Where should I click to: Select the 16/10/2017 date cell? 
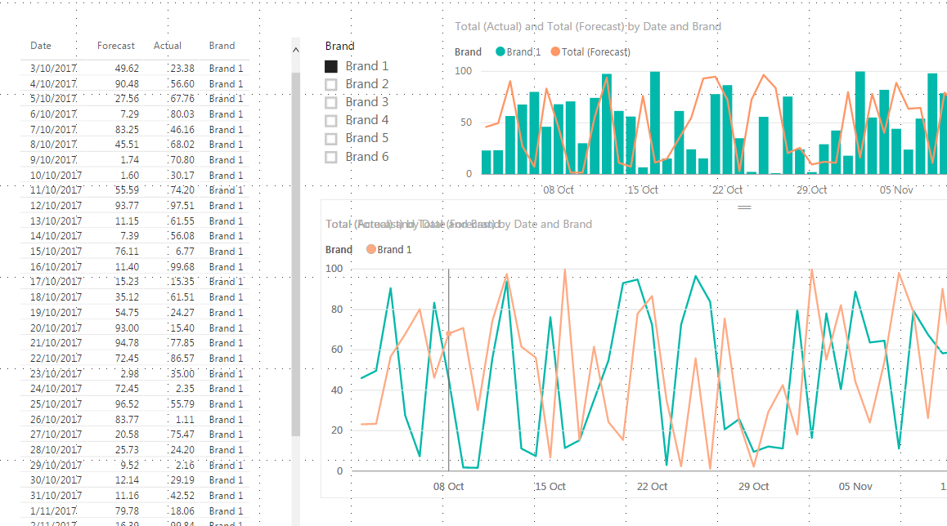56,266
